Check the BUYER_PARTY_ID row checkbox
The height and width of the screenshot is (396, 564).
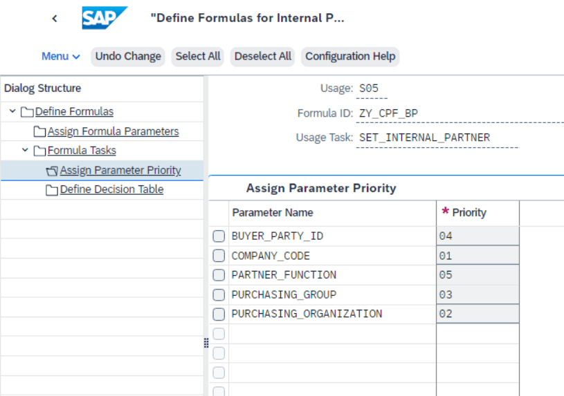(219, 236)
